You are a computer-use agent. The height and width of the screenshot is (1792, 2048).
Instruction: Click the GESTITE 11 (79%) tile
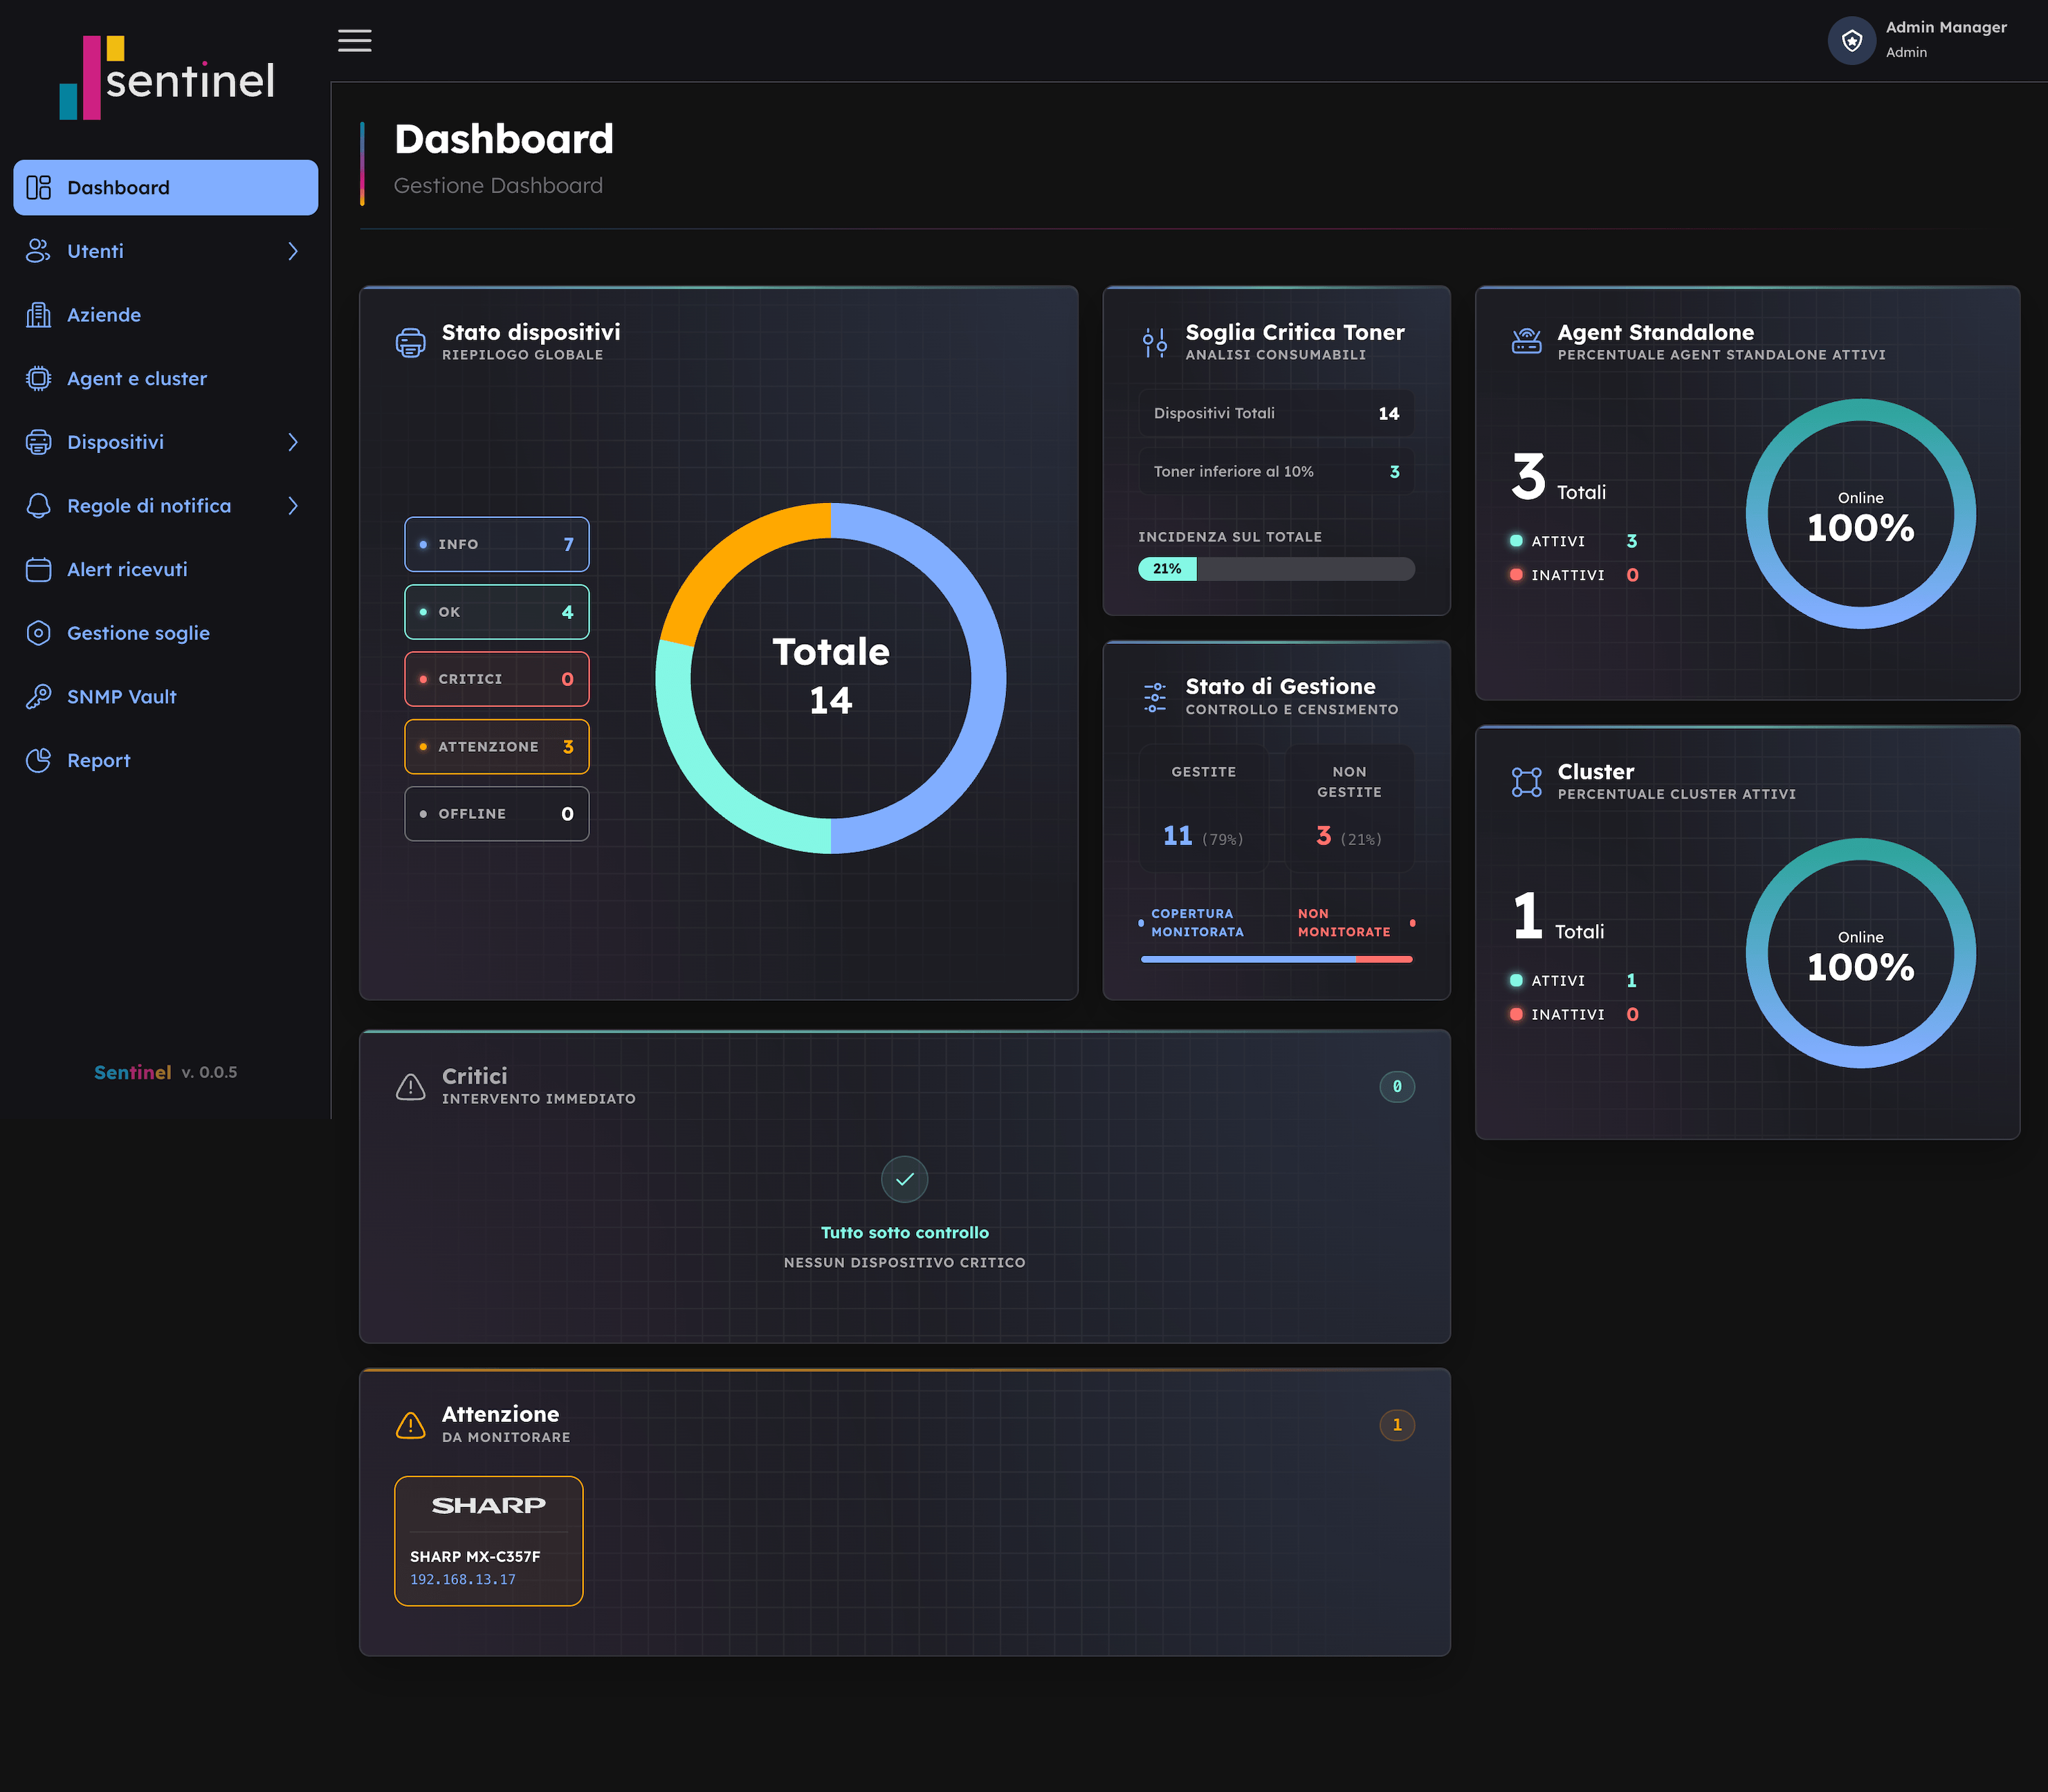click(x=1204, y=808)
